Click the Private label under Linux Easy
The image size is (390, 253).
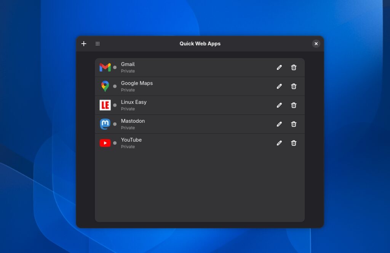point(128,109)
